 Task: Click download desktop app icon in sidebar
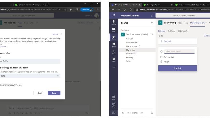click(x=114, y=113)
